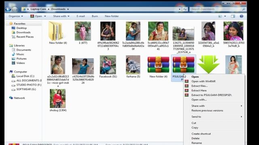Choose Restore previous versions
The width and height of the screenshot is (259, 145).
click(x=214, y=110)
